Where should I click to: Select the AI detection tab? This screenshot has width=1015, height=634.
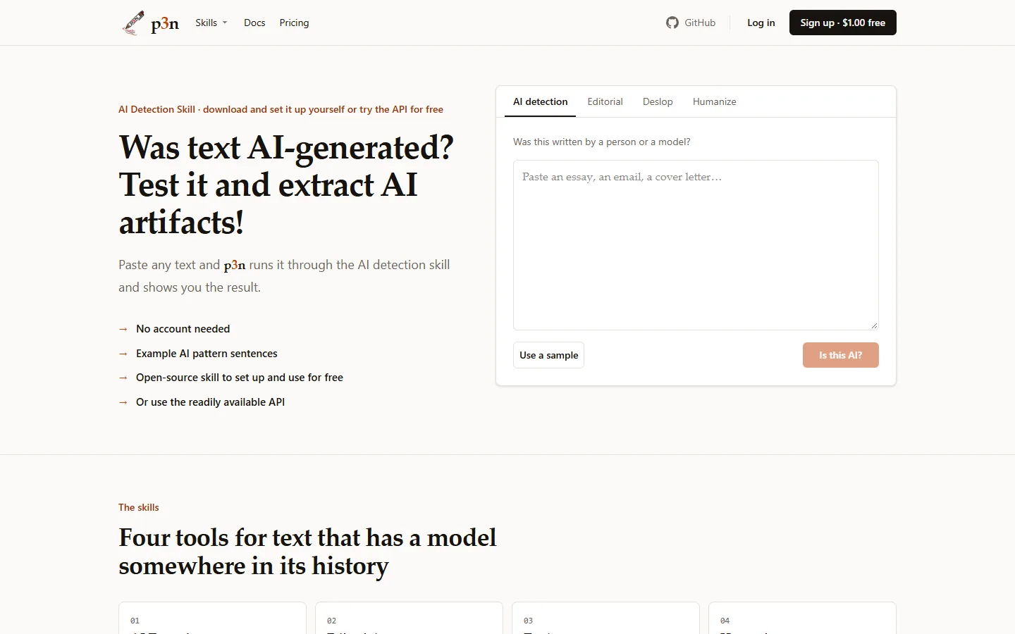(541, 101)
